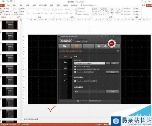Viewport: 152px width, 126px height.
Task: Click Find (查找) in editing group
Action: [x=136, y=9]
